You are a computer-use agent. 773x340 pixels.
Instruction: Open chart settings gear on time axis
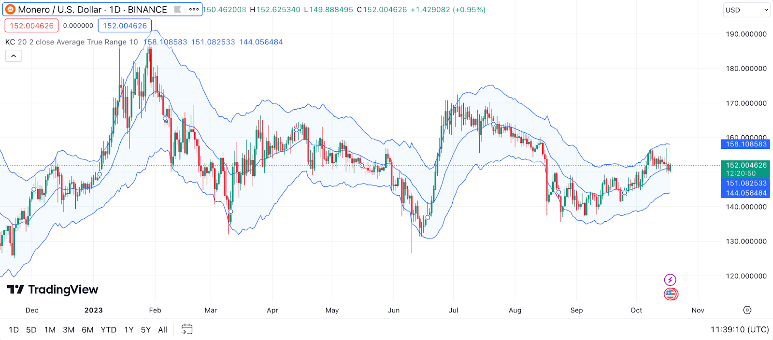tap(747, 310)
